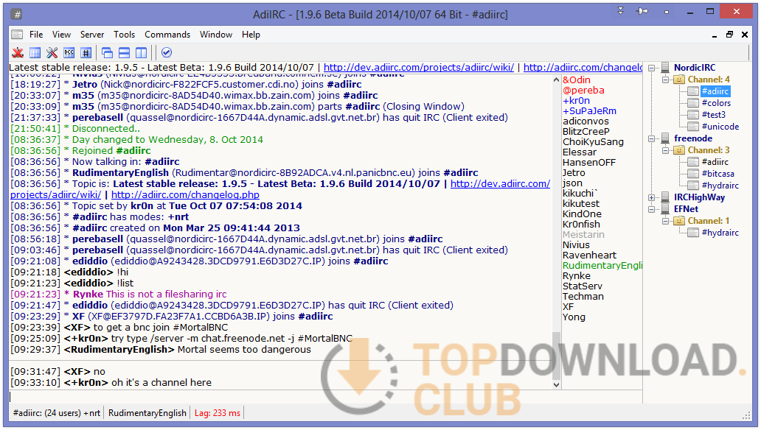Open the Tools menu

pyautogui.click(x=124, y=35)
